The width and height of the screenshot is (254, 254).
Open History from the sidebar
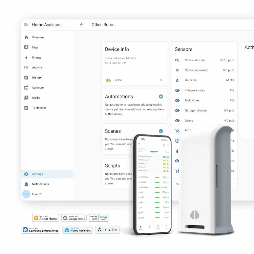47,78
